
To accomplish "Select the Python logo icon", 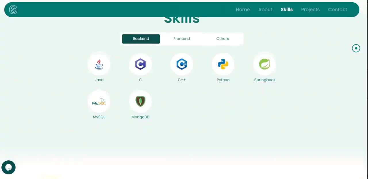I will click(x=223, y=64).
